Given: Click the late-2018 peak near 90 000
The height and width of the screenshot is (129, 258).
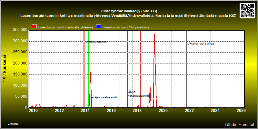Looking at the screenshot, I should (x=150, y=88).
